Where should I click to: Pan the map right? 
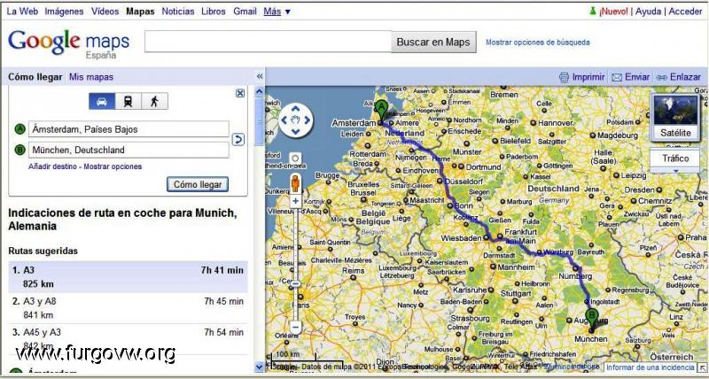pyautogui.click(x=308, y=120)
